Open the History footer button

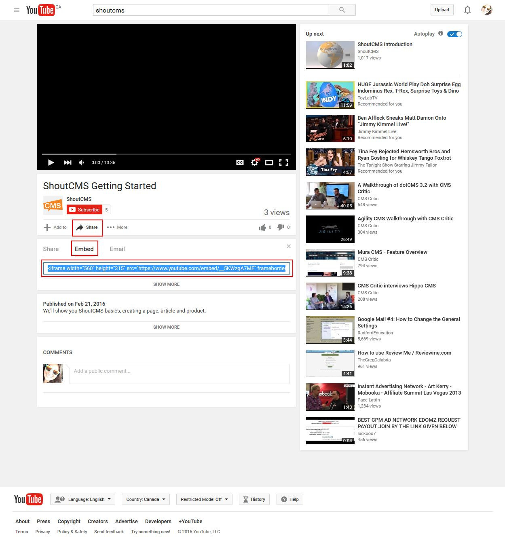pyautogui.click(x=254, y=499)
